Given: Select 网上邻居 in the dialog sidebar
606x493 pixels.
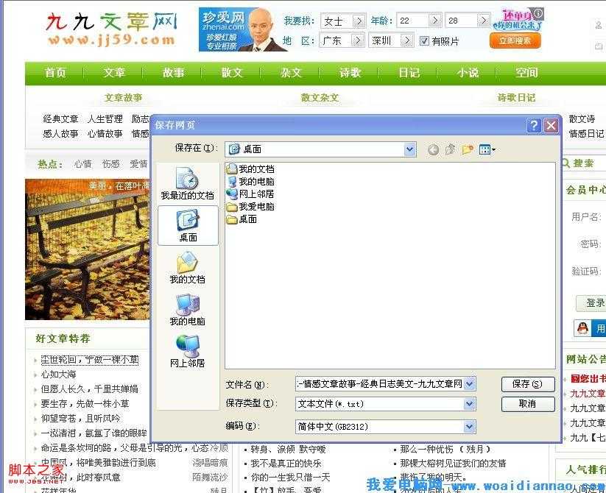Looking at the screenshot, I should (x=186, y=355).
